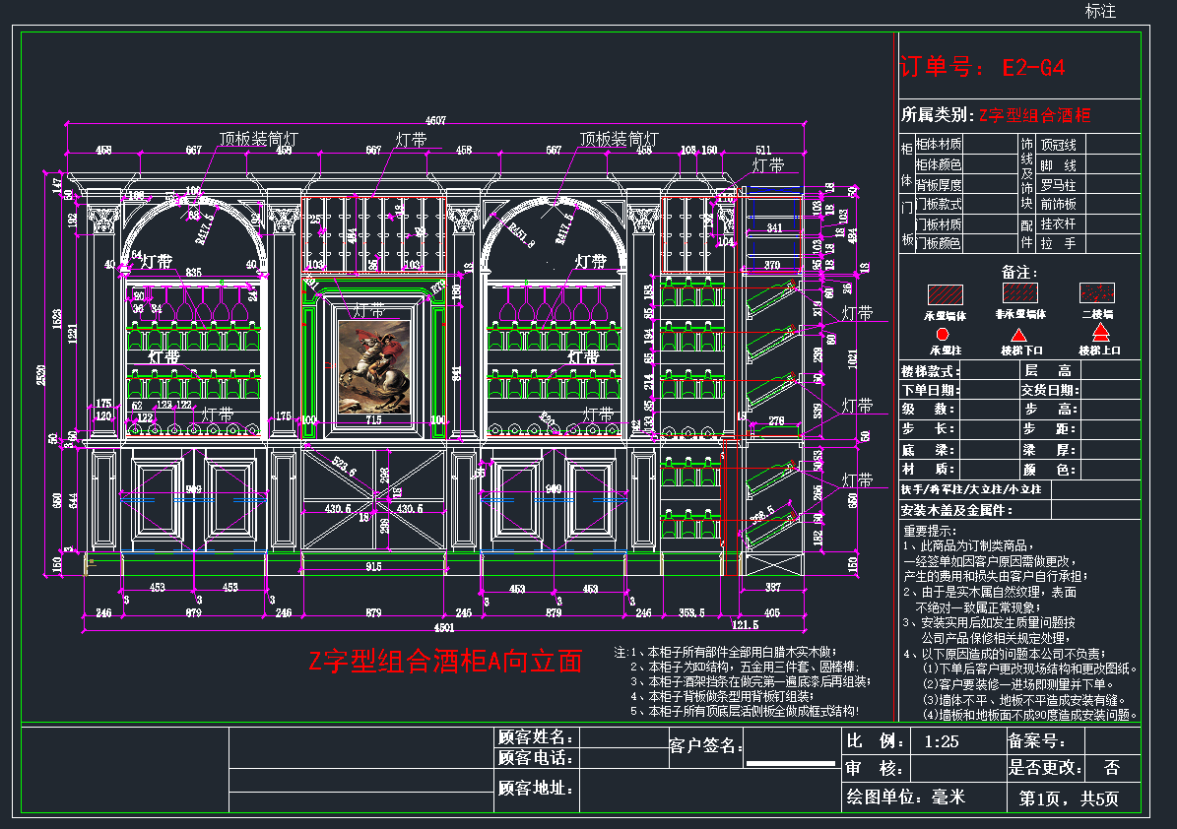Click the white customer signature line

791,764
